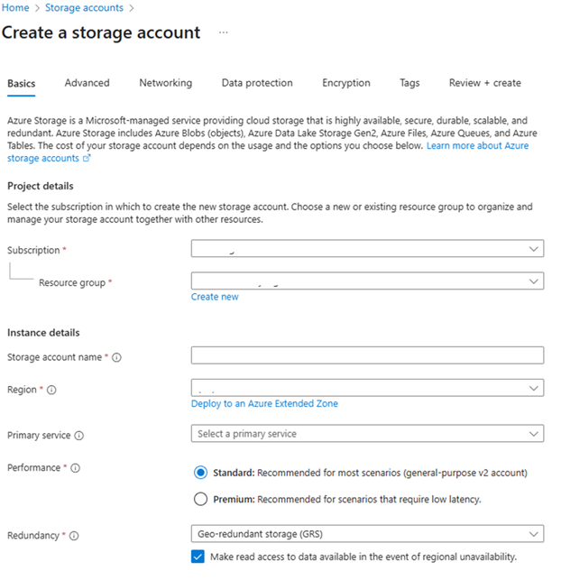Screen dimensions: 561x580
Task: Click the Region info icon
Action: coord(51,390)
